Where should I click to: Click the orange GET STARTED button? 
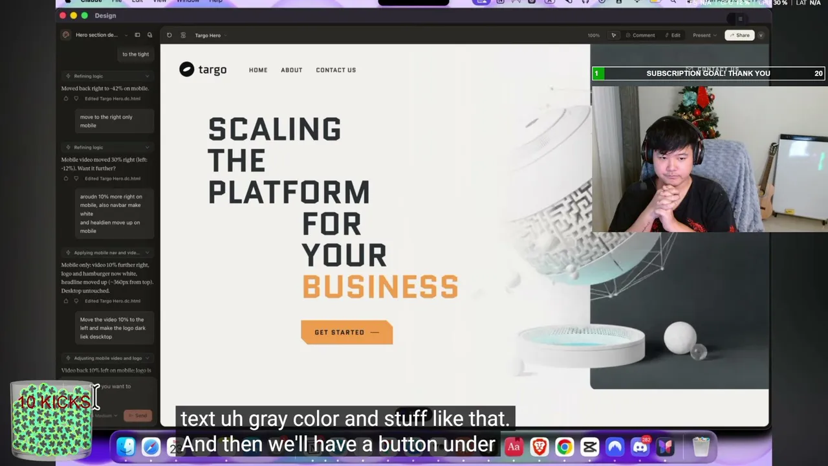[347, 332]
